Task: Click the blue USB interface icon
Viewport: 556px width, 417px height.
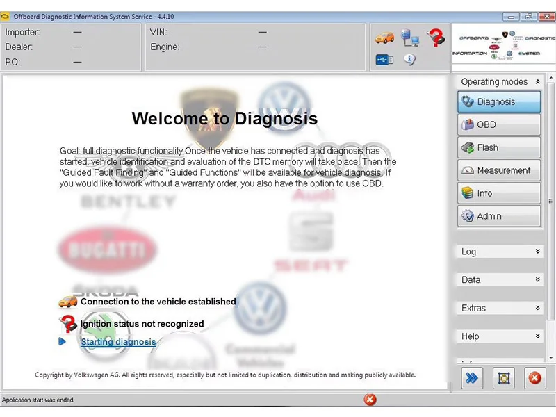Action: coord(384,60)
